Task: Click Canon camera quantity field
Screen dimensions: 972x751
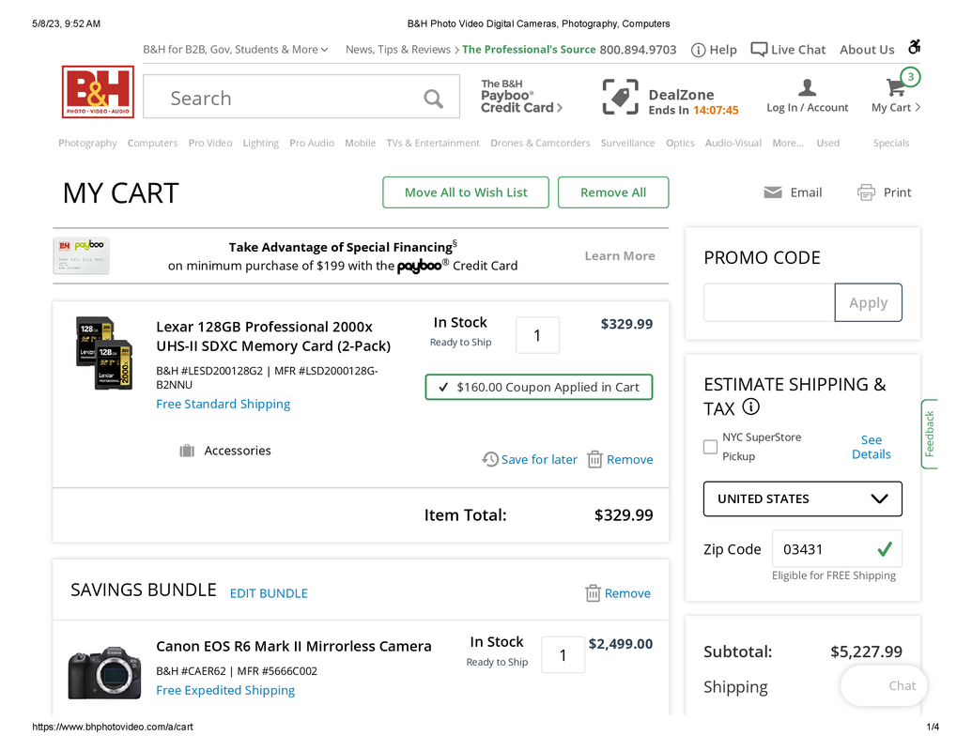Action: pyautogui.click(x=563, y=655)
